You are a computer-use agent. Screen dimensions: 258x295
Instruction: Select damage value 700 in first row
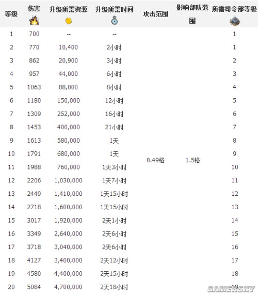[x=34, y=34]
